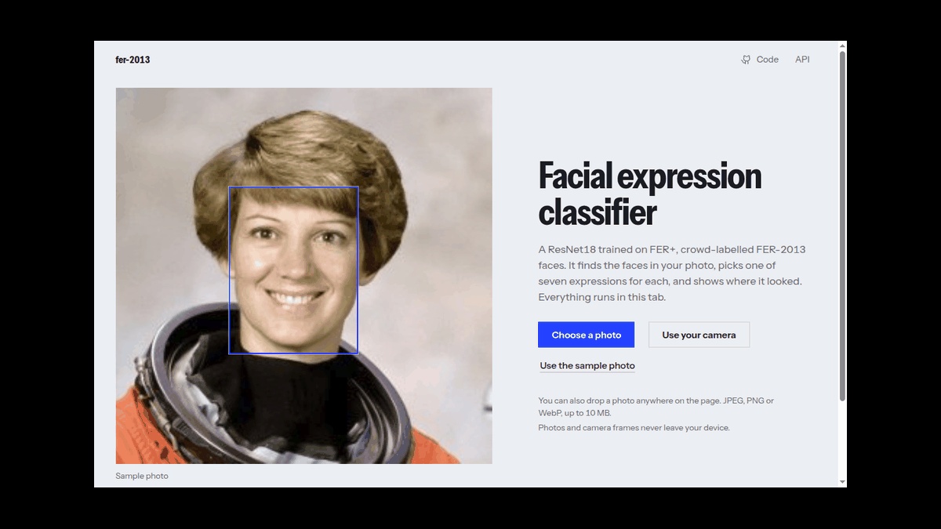The image size is (941, 529).
Task: Click the GitHub icon beside Code
Action: pos(746,60)
